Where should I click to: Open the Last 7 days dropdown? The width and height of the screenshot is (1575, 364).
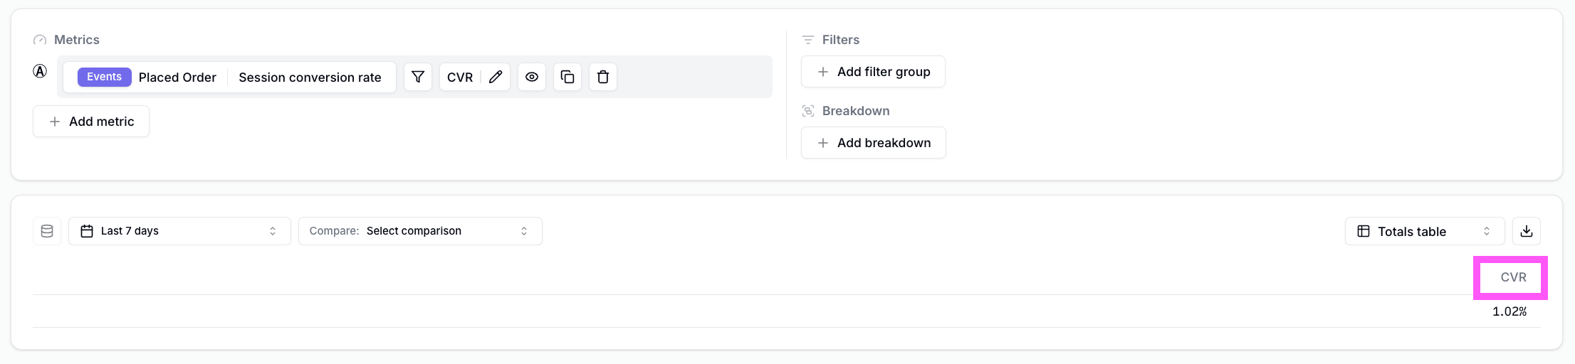[179, 231]
